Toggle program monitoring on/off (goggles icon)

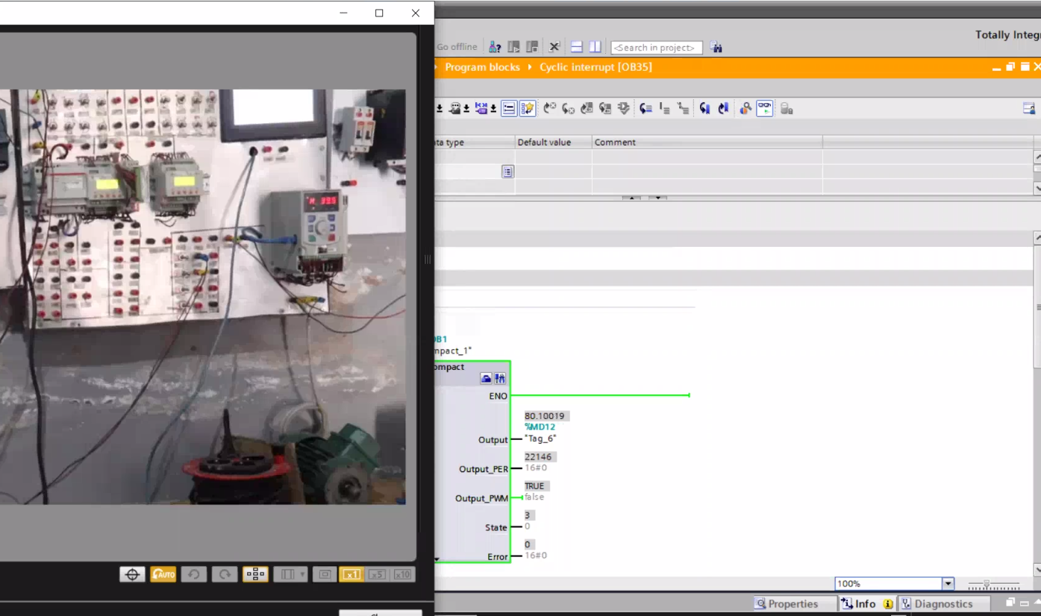click(764, 108)
